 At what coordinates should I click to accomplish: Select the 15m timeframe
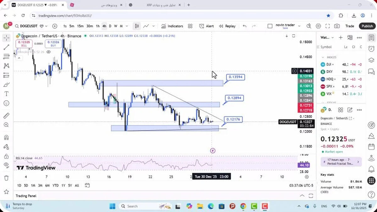(80, 26)
